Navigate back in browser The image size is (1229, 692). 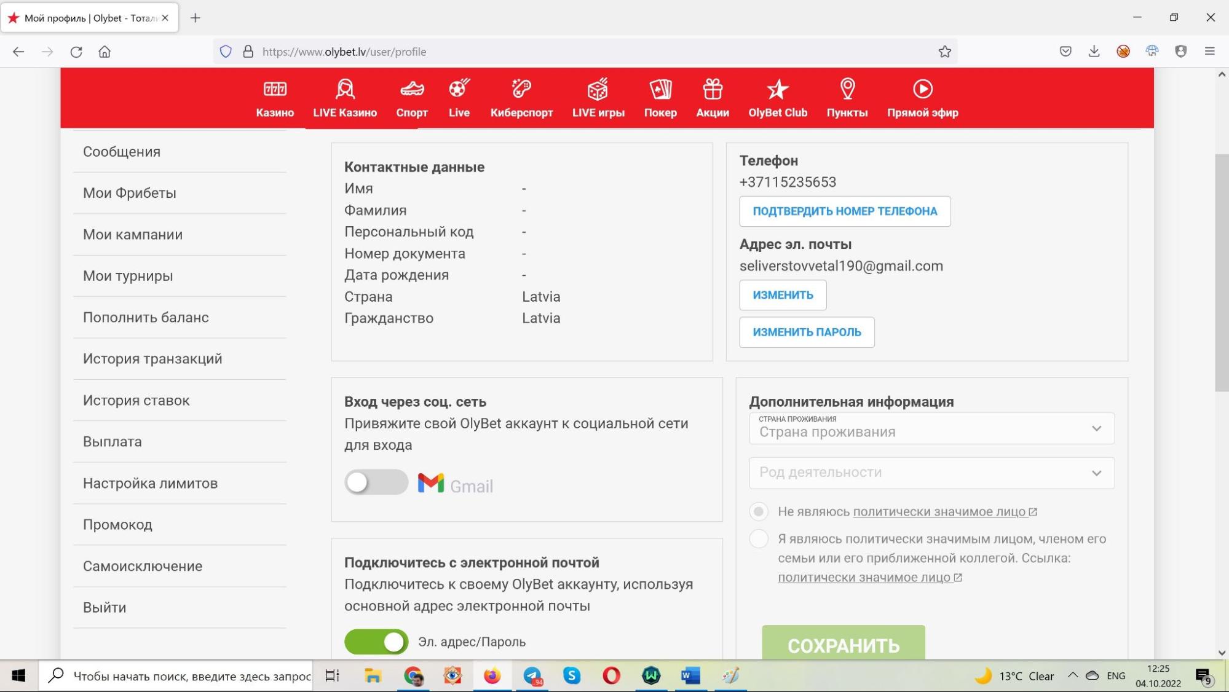click(18, 52)
